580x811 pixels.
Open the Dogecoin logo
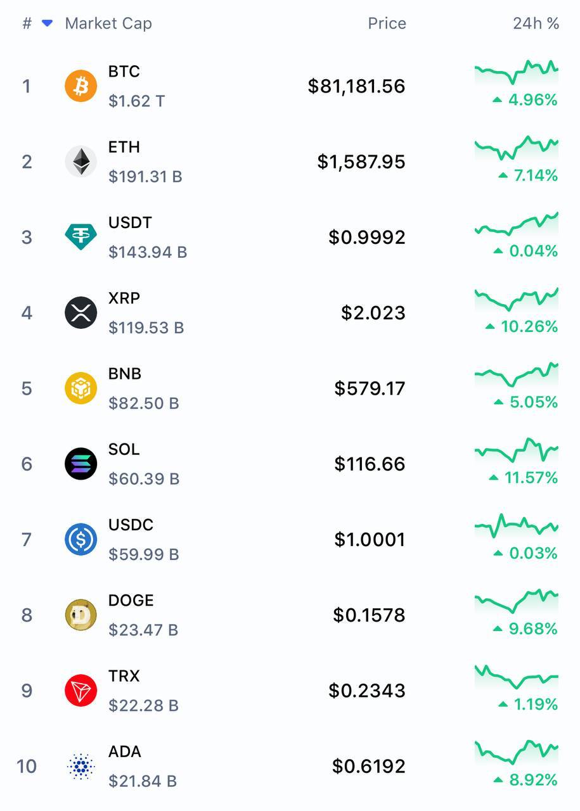point(81,615)
